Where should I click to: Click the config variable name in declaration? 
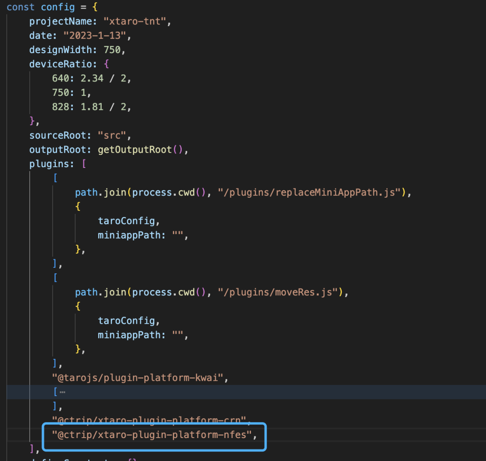58,7
